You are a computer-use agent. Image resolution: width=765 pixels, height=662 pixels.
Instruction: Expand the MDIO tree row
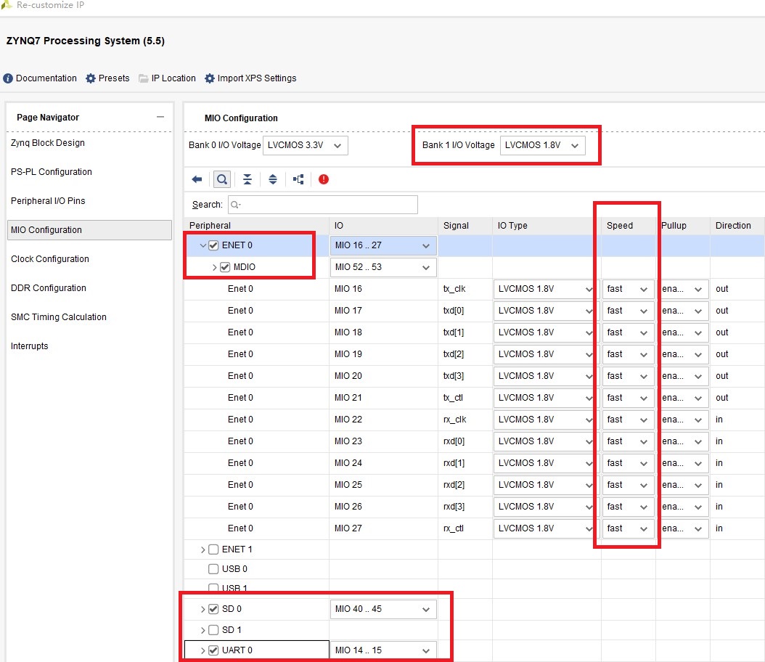tap(214, 267)
